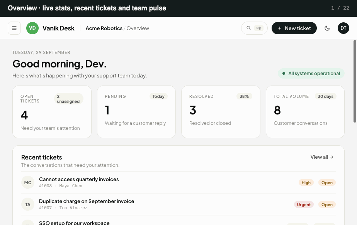Viewport: 357px width, 225px height.
Task: Click the Tuesday, 29 September date label
Action: coord(41,52)
